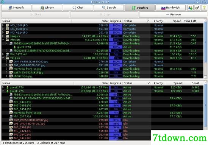Click image icon of IMG_0440.JPG upload
Viewport: 208px width, 145px height.
tap(11, 134)
